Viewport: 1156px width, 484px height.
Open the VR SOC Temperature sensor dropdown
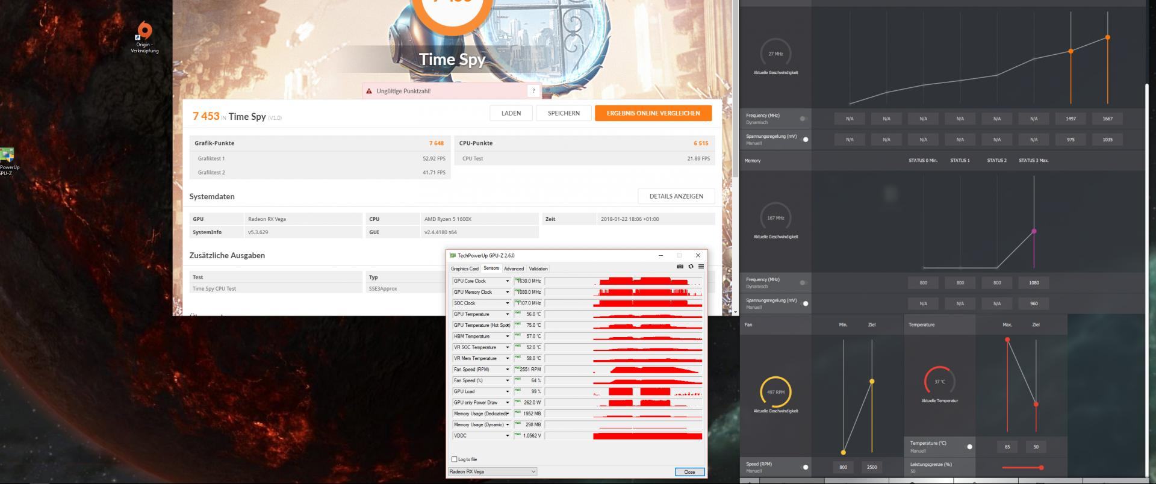pos(507,347)
